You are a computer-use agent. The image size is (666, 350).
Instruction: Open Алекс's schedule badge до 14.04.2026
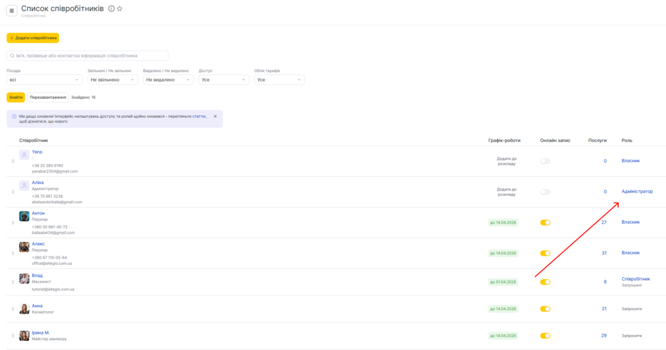tap(503, 253)
